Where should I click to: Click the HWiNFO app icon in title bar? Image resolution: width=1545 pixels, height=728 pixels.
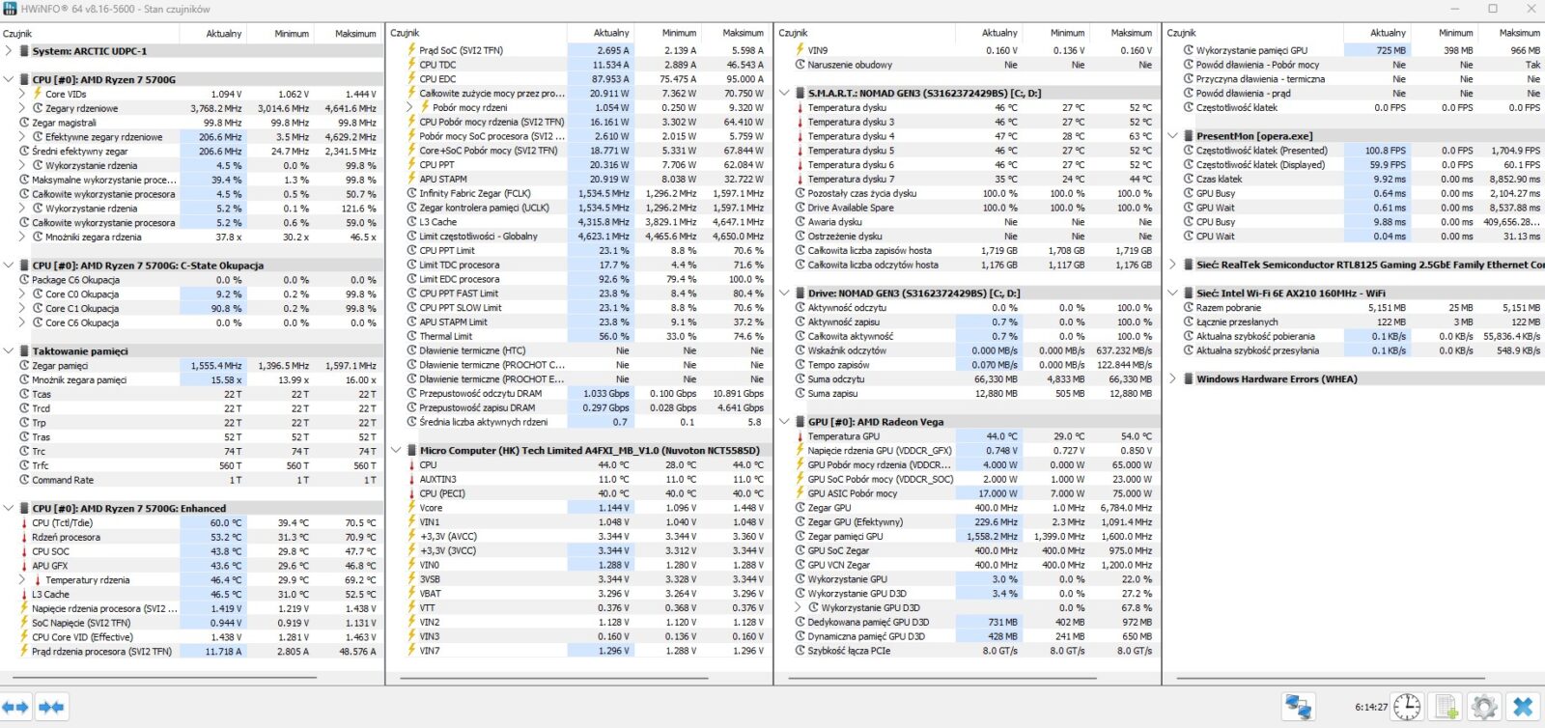[10, 9]
